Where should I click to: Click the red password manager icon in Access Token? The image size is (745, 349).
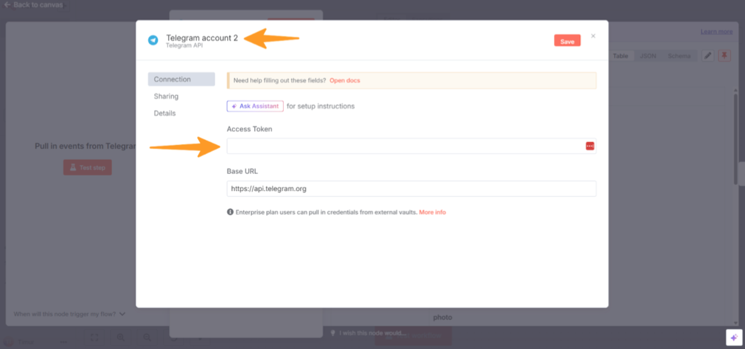(590, 146)
